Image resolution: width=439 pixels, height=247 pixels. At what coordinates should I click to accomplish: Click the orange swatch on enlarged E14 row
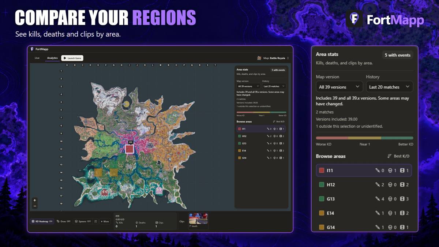tap(322, 213)
